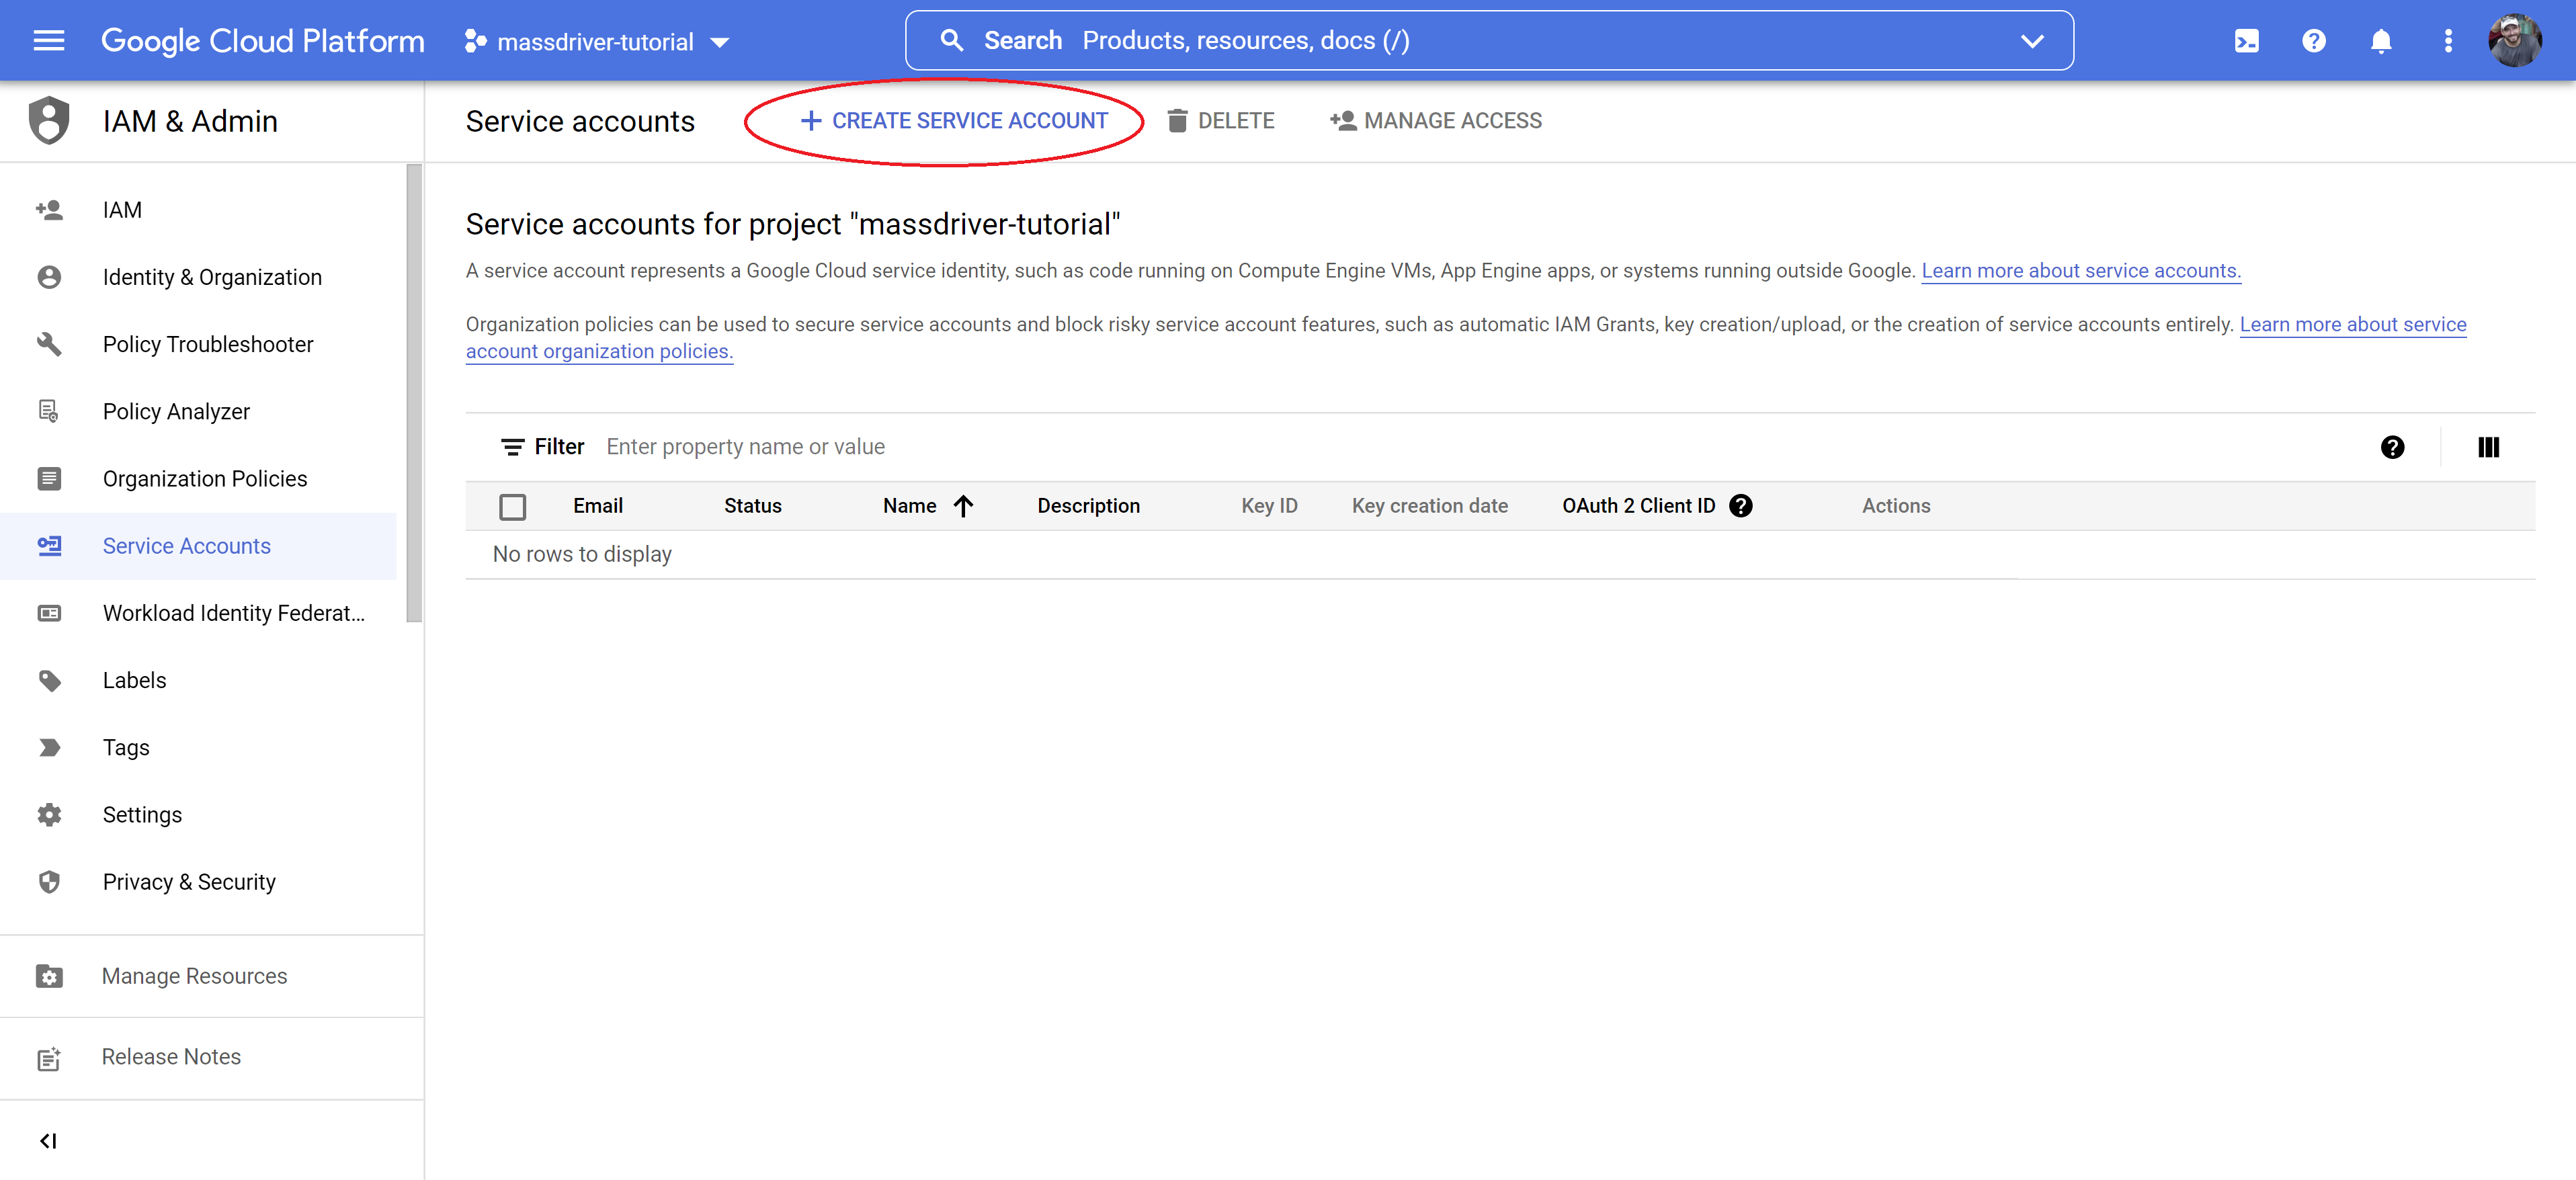Open the Service Accounts menu item
The width and height of the screenshot is (2576, 1180).
(185, 546)
